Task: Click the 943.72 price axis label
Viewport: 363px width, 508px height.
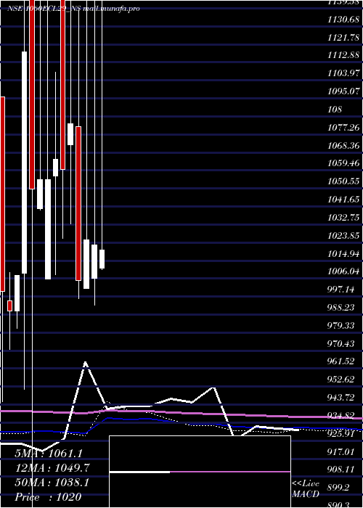Action: [x=341, y=397]
